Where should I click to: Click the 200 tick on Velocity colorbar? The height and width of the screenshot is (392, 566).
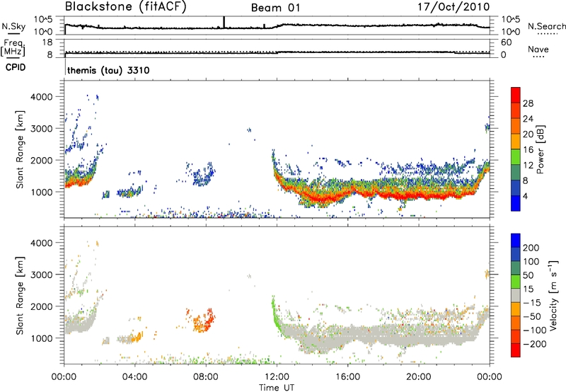(531, 248)
